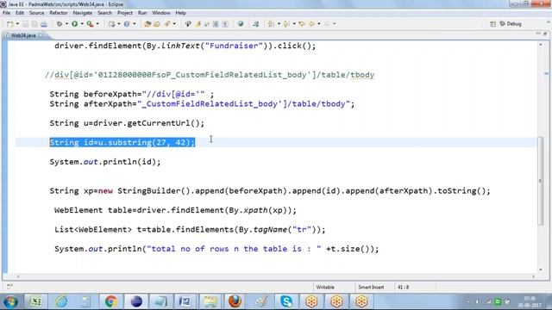The width and height of the screenshot is (552, 310).
Task: Click the Next Annotation toolbar icon
Action: point(271,24)
